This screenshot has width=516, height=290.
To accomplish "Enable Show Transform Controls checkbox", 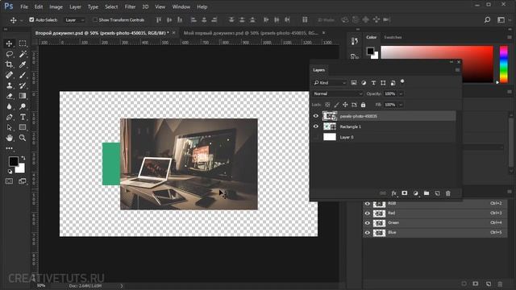I will coord(95,19).
